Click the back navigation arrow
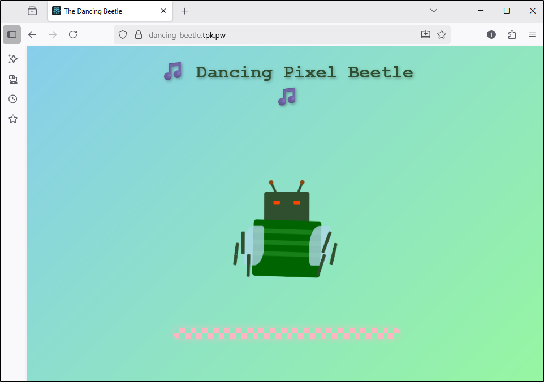 [32, 34]
